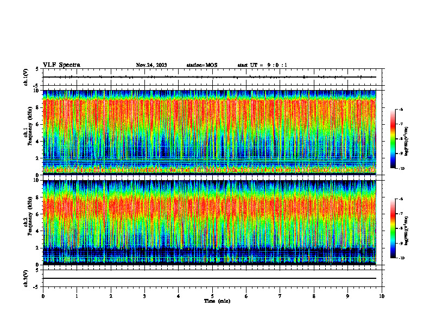Click the ch.1 color bar "log(PSD)" label
The height and width of the screenshot is (332, 430).
click(407, 142)
